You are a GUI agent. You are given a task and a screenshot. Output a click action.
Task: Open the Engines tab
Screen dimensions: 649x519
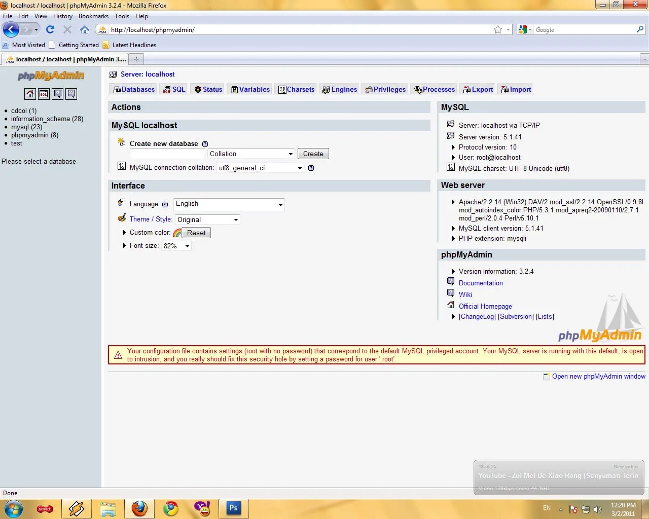click(340, 90)
